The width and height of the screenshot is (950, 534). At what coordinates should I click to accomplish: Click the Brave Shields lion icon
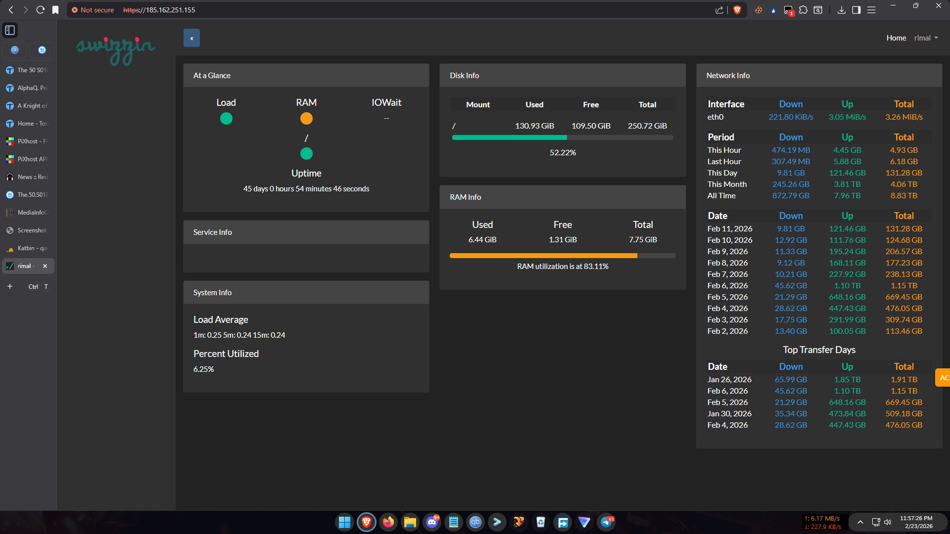tap(737, 10)
